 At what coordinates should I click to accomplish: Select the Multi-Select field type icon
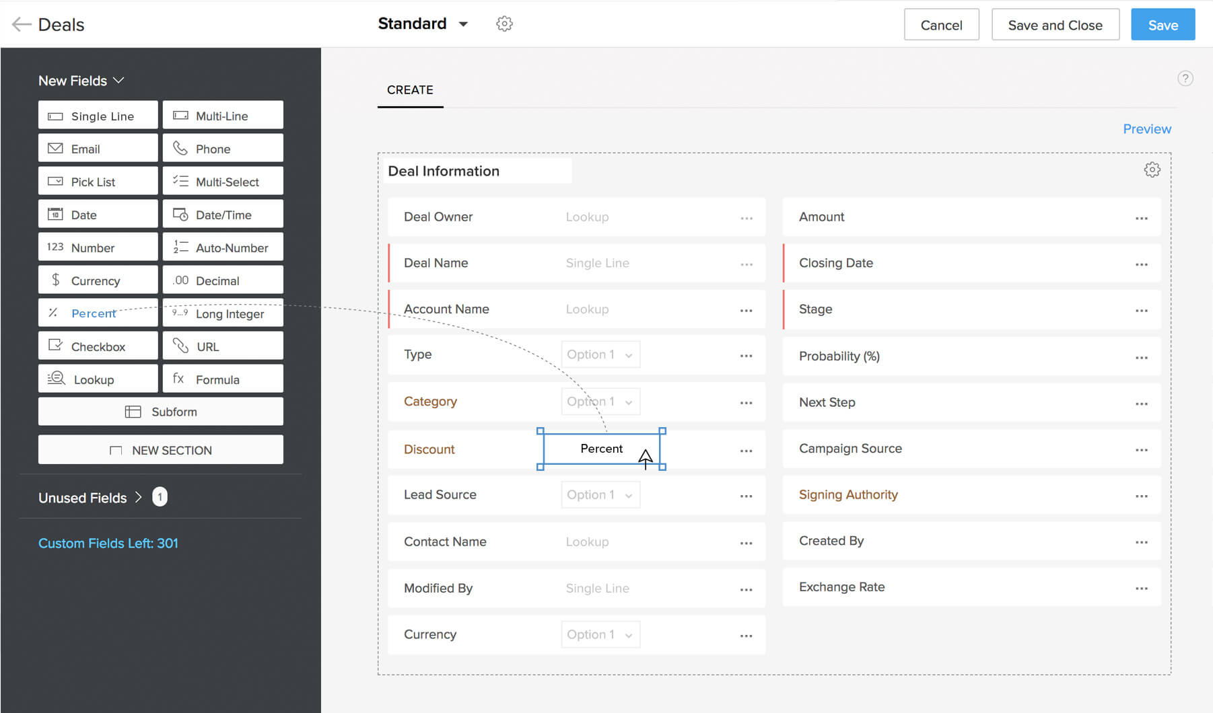click(x=180, y=181)
